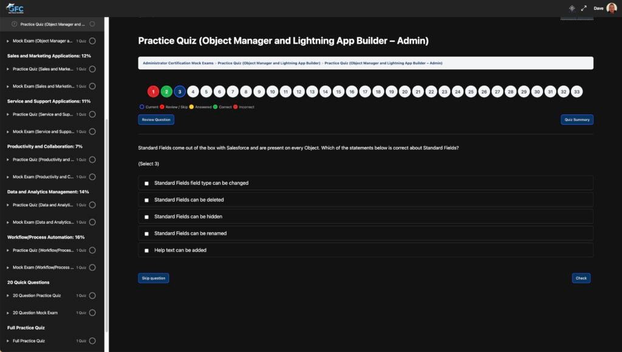This screenshot has width=622, height=352.
Task: Open Mock Exam (Productivity and Collaboration) item
Action: (x=43, y=177)
